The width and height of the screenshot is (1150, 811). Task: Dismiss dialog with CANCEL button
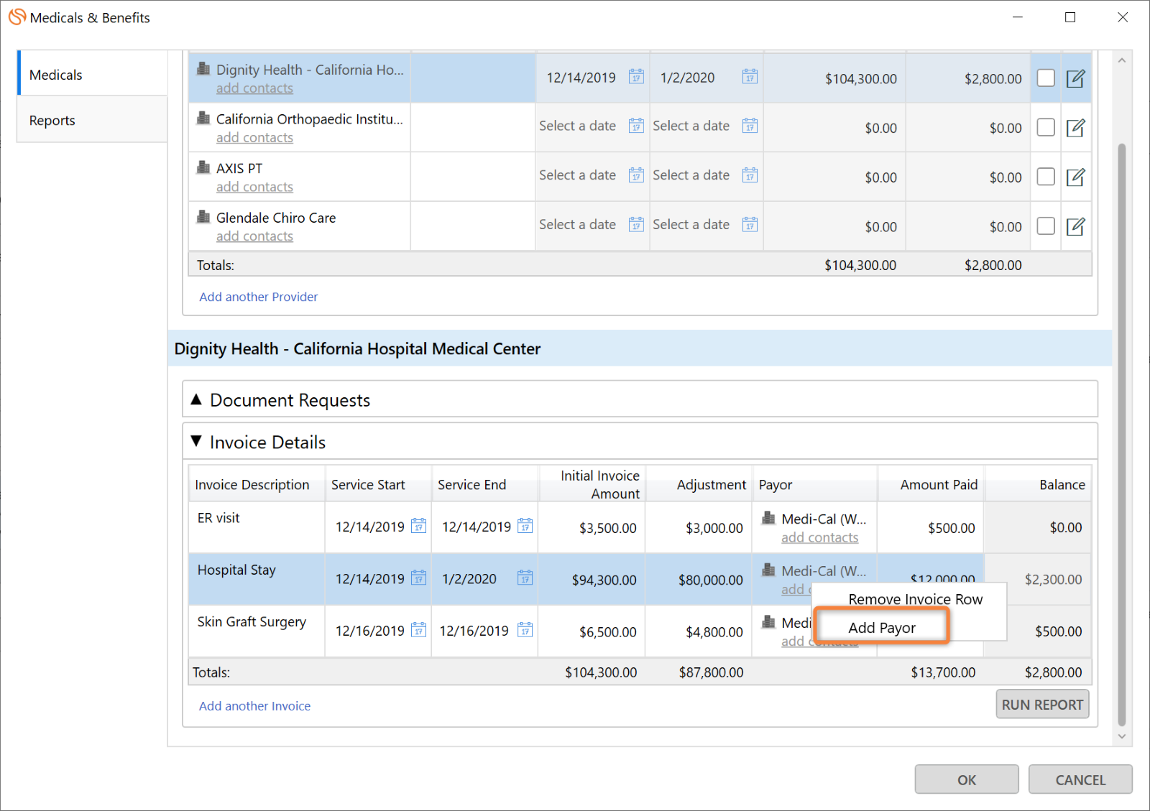tap(1080, 779)
